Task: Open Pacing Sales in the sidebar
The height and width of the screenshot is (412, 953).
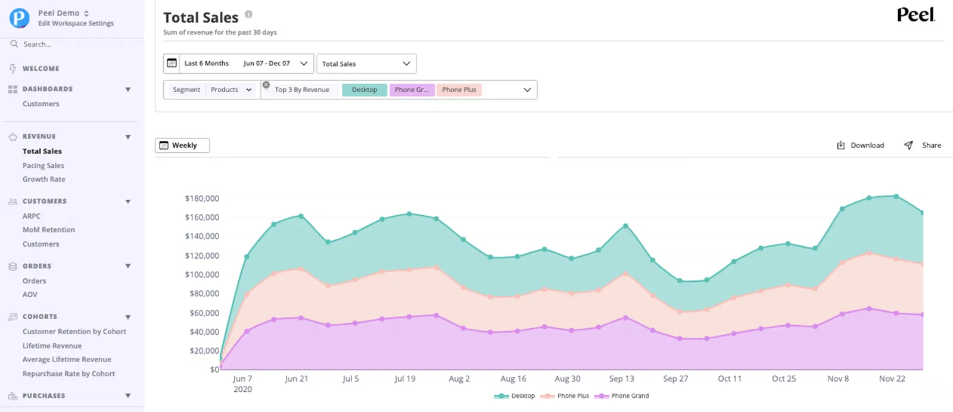Action: click(x=43, y=166)
